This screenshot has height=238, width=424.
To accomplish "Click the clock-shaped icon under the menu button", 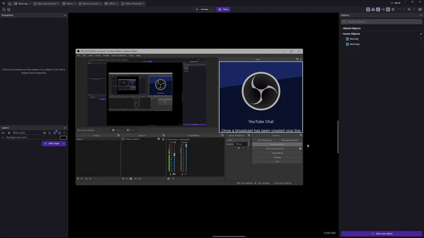I will (4, 9).
